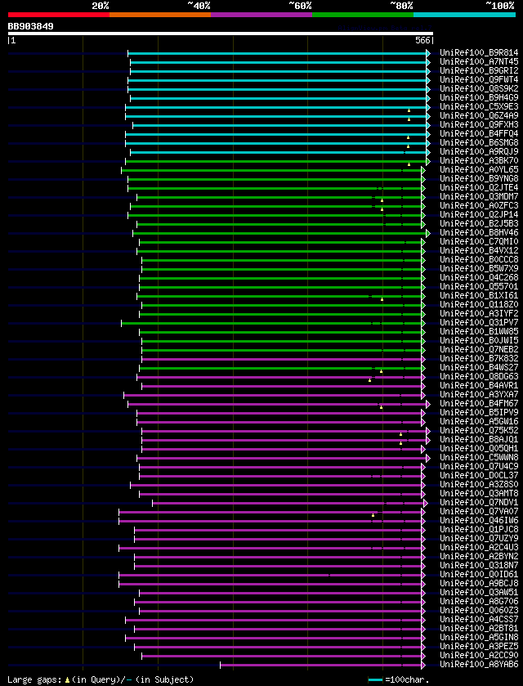Viewport: 523px width, 686px height.
Task: Open hit UniRef100_C5X9E3
Action: click(479, 107)
